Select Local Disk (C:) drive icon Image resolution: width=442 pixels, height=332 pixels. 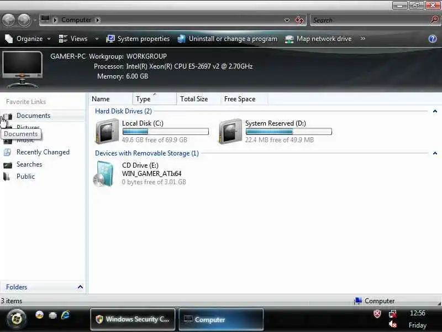(107, 132)
